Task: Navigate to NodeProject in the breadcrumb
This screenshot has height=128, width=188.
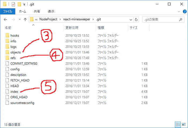Action: [48, 19]
